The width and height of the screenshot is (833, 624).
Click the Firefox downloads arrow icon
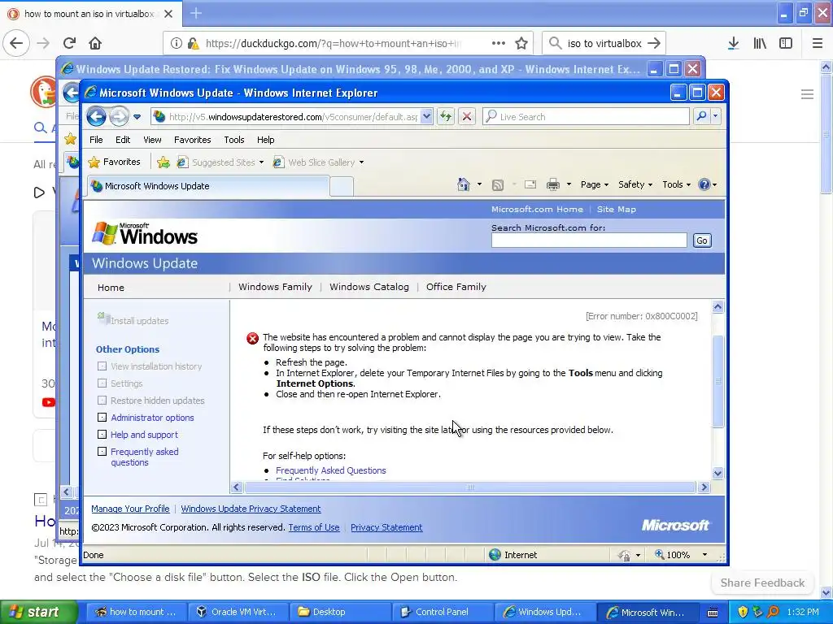point(733,43)
